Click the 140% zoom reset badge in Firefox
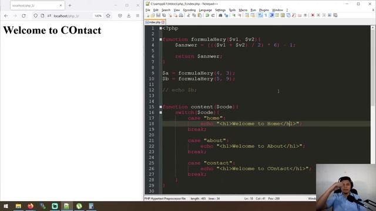376x211 pixels. point(98,16)
